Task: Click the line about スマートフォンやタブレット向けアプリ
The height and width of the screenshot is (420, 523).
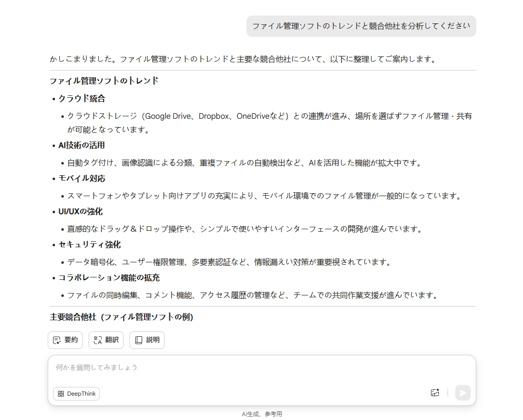Action: pyautogui.click(x=264, y=196)
